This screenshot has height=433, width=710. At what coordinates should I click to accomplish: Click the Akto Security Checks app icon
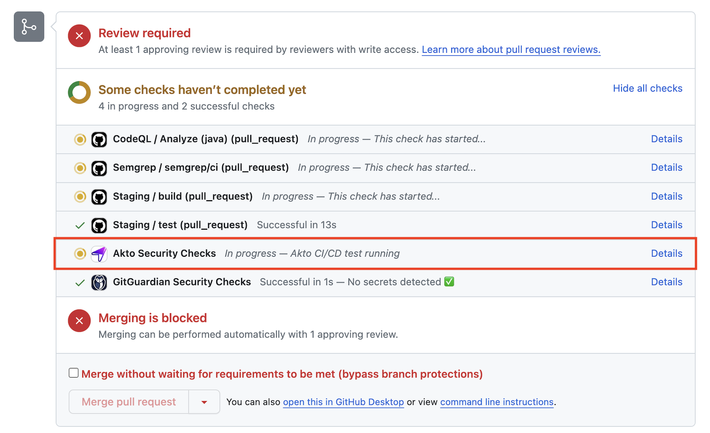tap(99, 254)
